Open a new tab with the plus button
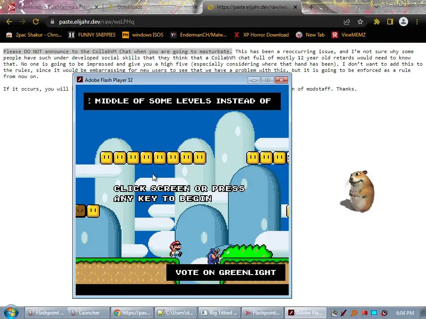 point(311,7)
